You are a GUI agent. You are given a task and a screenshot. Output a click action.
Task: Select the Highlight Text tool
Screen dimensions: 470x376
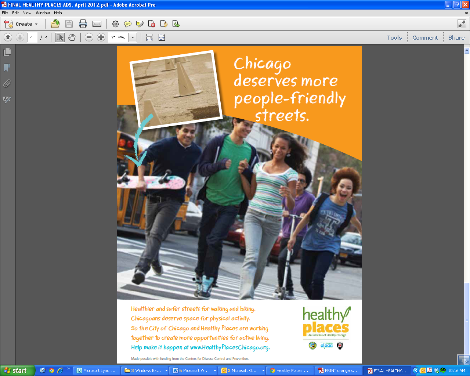pyautogui.click(x=140, y=24)
